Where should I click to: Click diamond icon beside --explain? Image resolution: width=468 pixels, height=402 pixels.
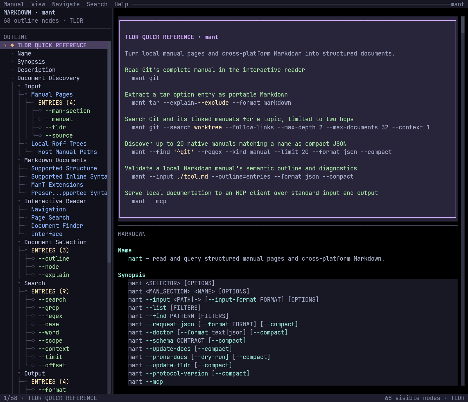33,275
